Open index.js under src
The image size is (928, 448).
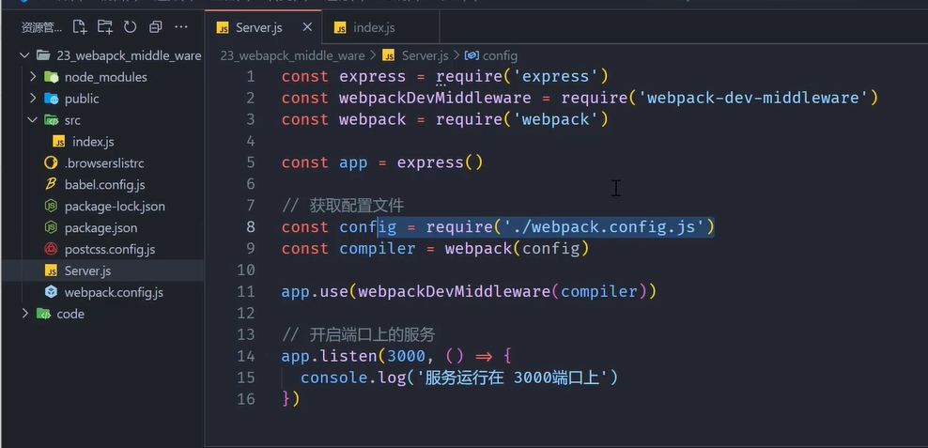tap(93, 142)
